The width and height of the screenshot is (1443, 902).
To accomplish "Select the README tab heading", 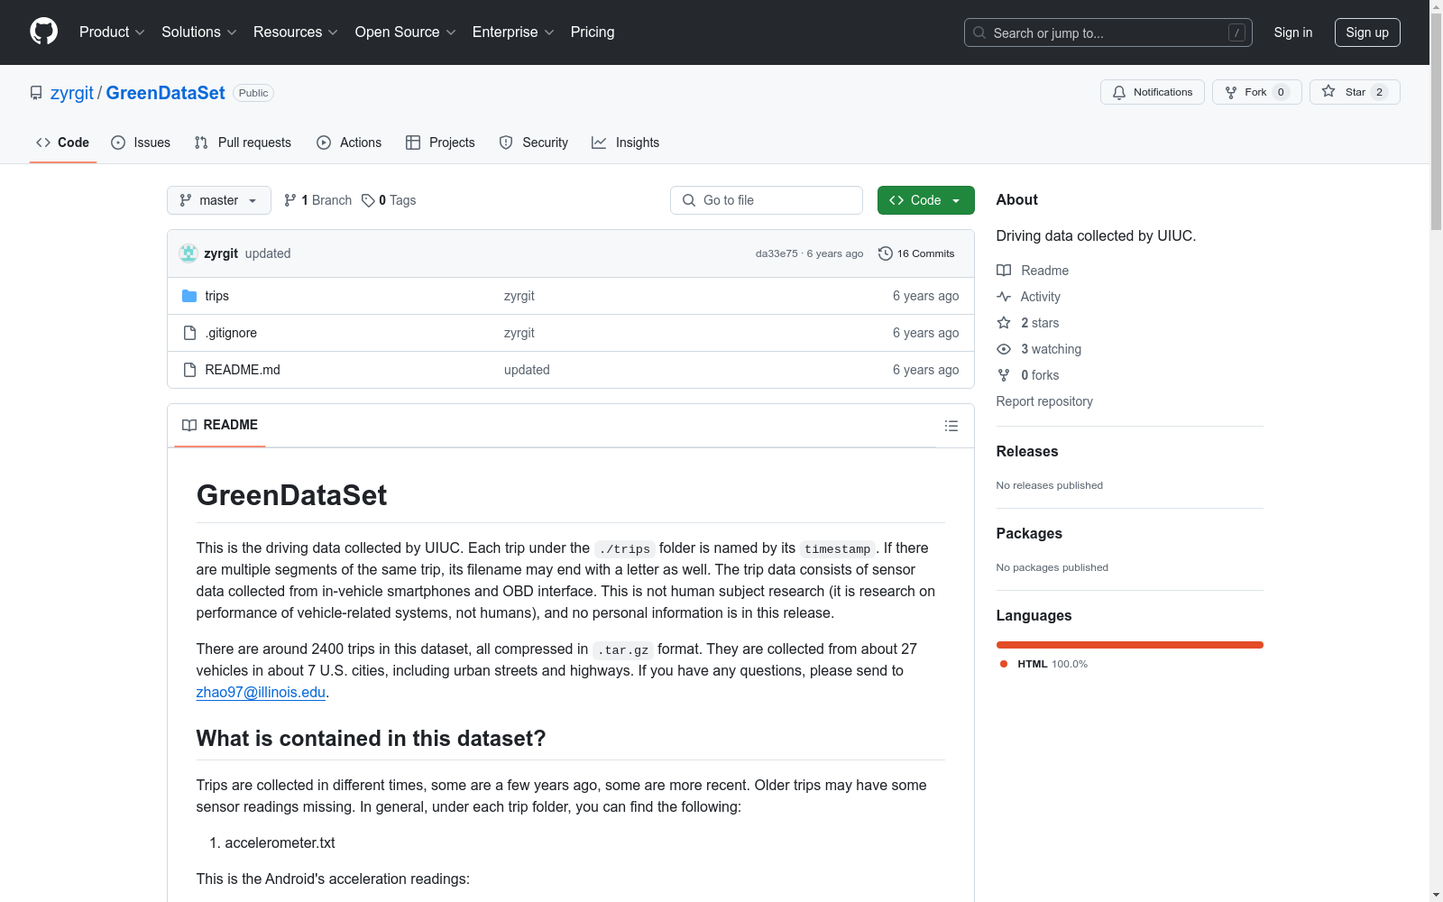I will [220, 425].
